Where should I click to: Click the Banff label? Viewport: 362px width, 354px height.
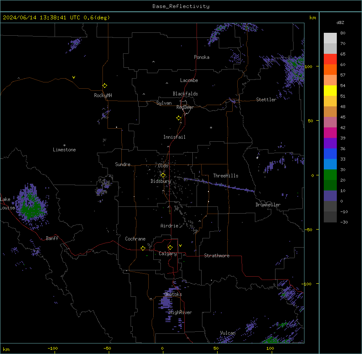pyautogui.click(x=52, y=238)
